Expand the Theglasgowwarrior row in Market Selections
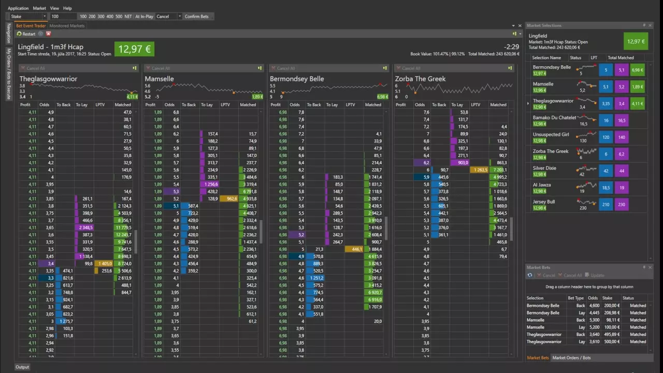Image resolution: width=663 pixels, height=373 pixels. click(528, 103)
